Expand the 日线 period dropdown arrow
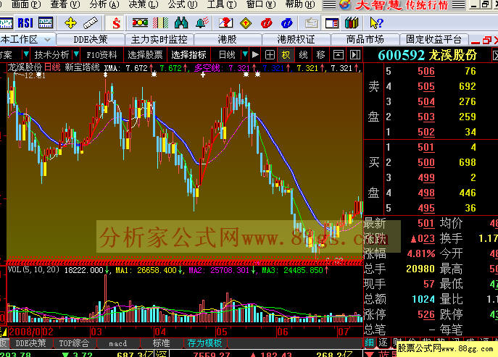The image size is (498, 357). click(x=245, y=54)
